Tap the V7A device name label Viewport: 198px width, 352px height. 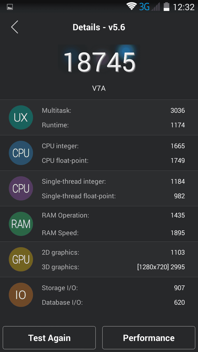coord(99,88)
